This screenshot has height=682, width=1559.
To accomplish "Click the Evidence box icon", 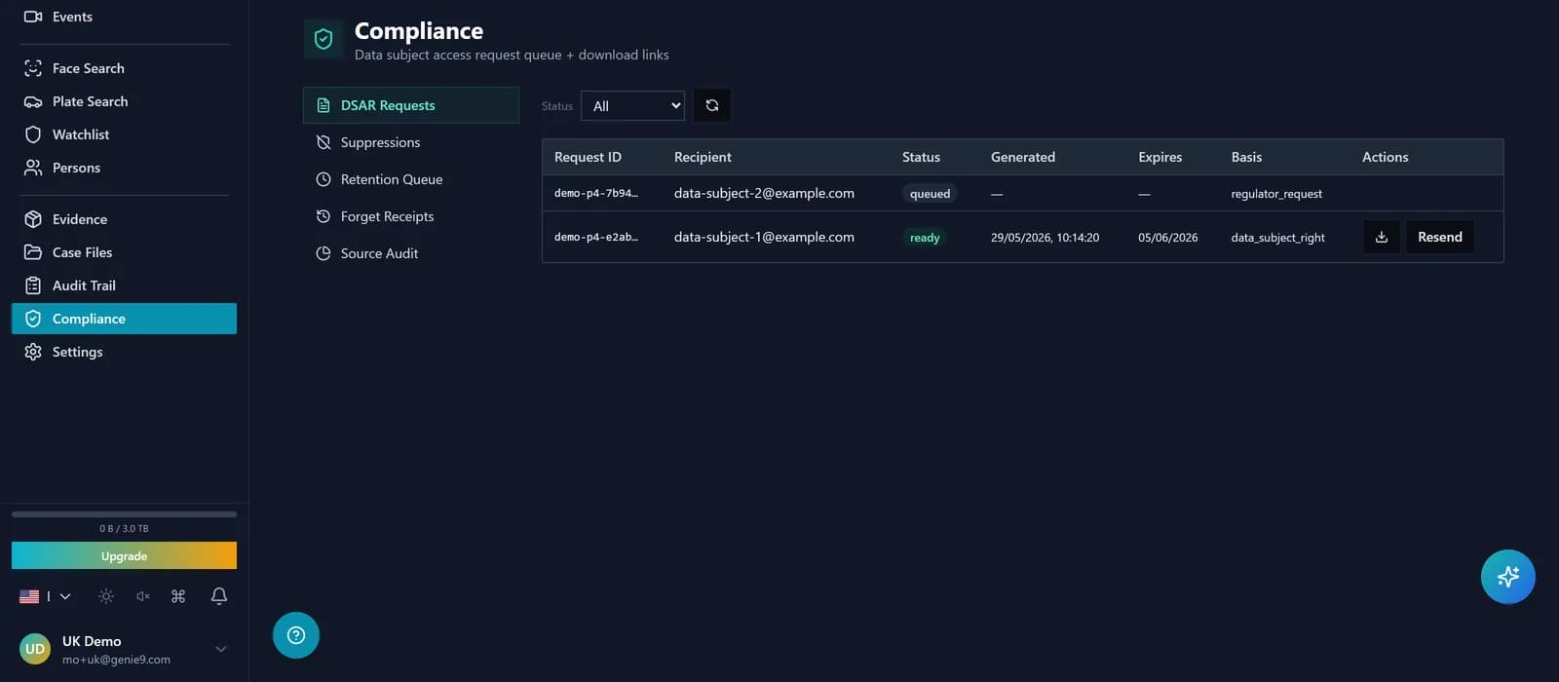I will click(x=33, y=219).
